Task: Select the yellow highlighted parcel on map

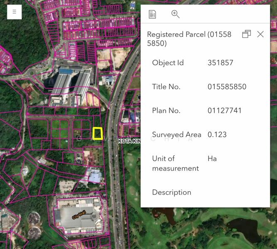Action: pyautogui.click(x=98, y=133)
